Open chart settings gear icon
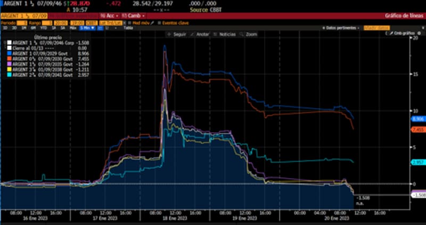The height and width of the screenshot is (225, 426). (420, 33)
